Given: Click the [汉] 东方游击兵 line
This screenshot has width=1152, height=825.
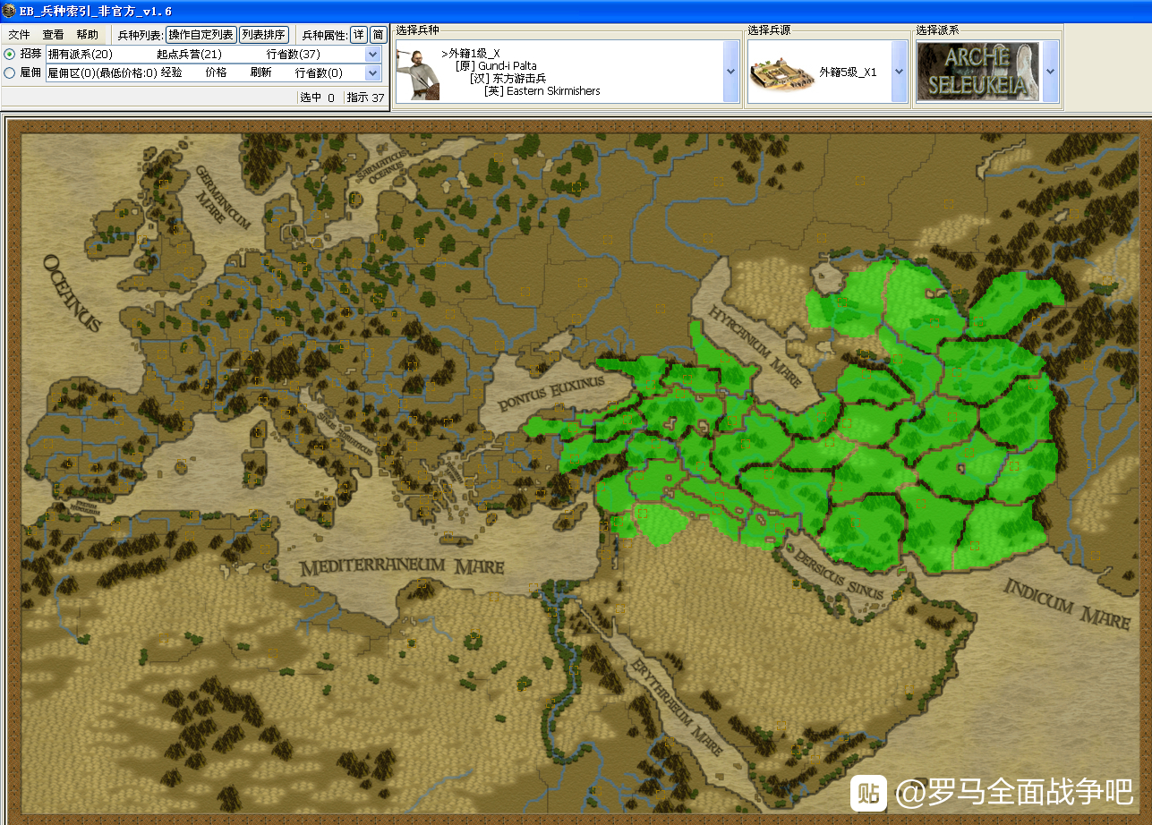Looking at the screenshot, I should (x=508, y=79).
